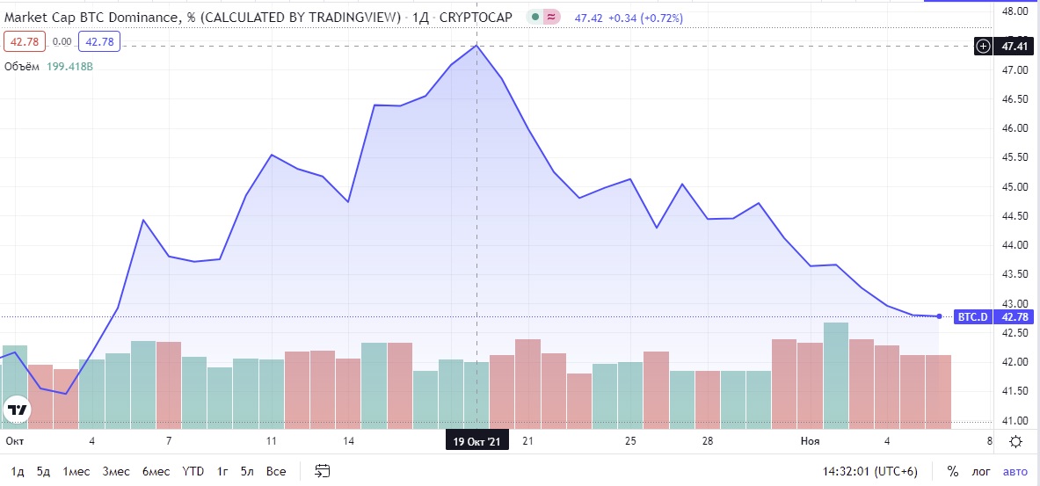Open the go-to-date calendar icon

pyautogui.click(x=322, y=471)
